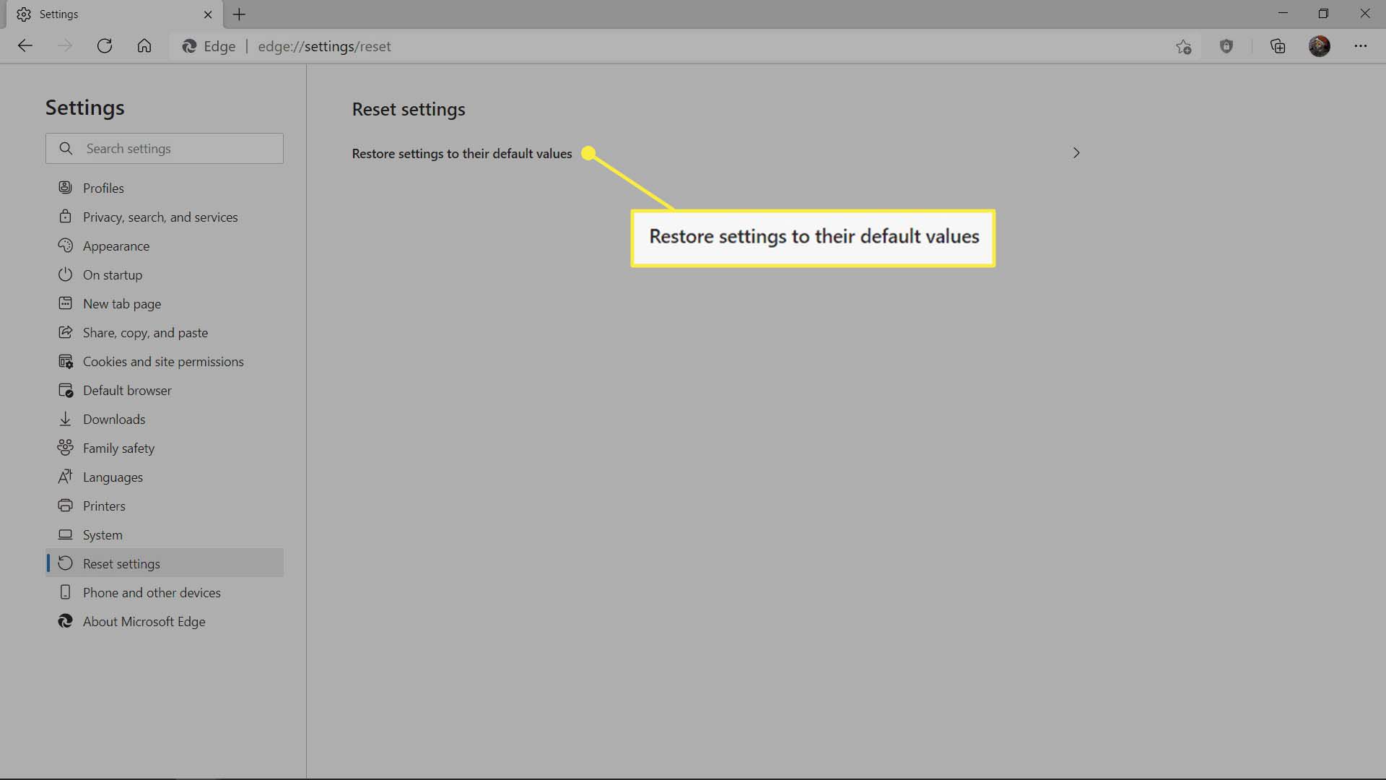Search the settings input field

click(164, 147)
